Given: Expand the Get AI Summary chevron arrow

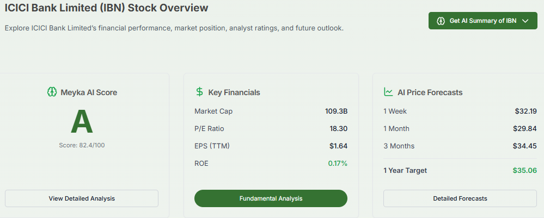Looking at the screenshot, I should coord(525,21).
